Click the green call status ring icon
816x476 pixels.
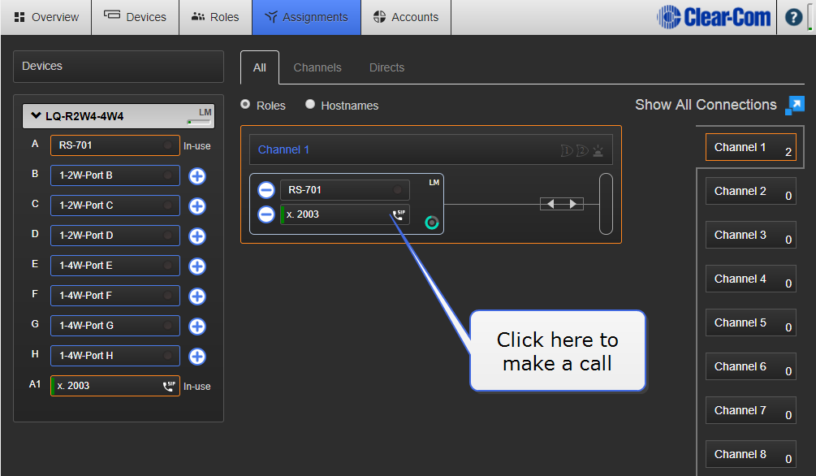(432, 223)
